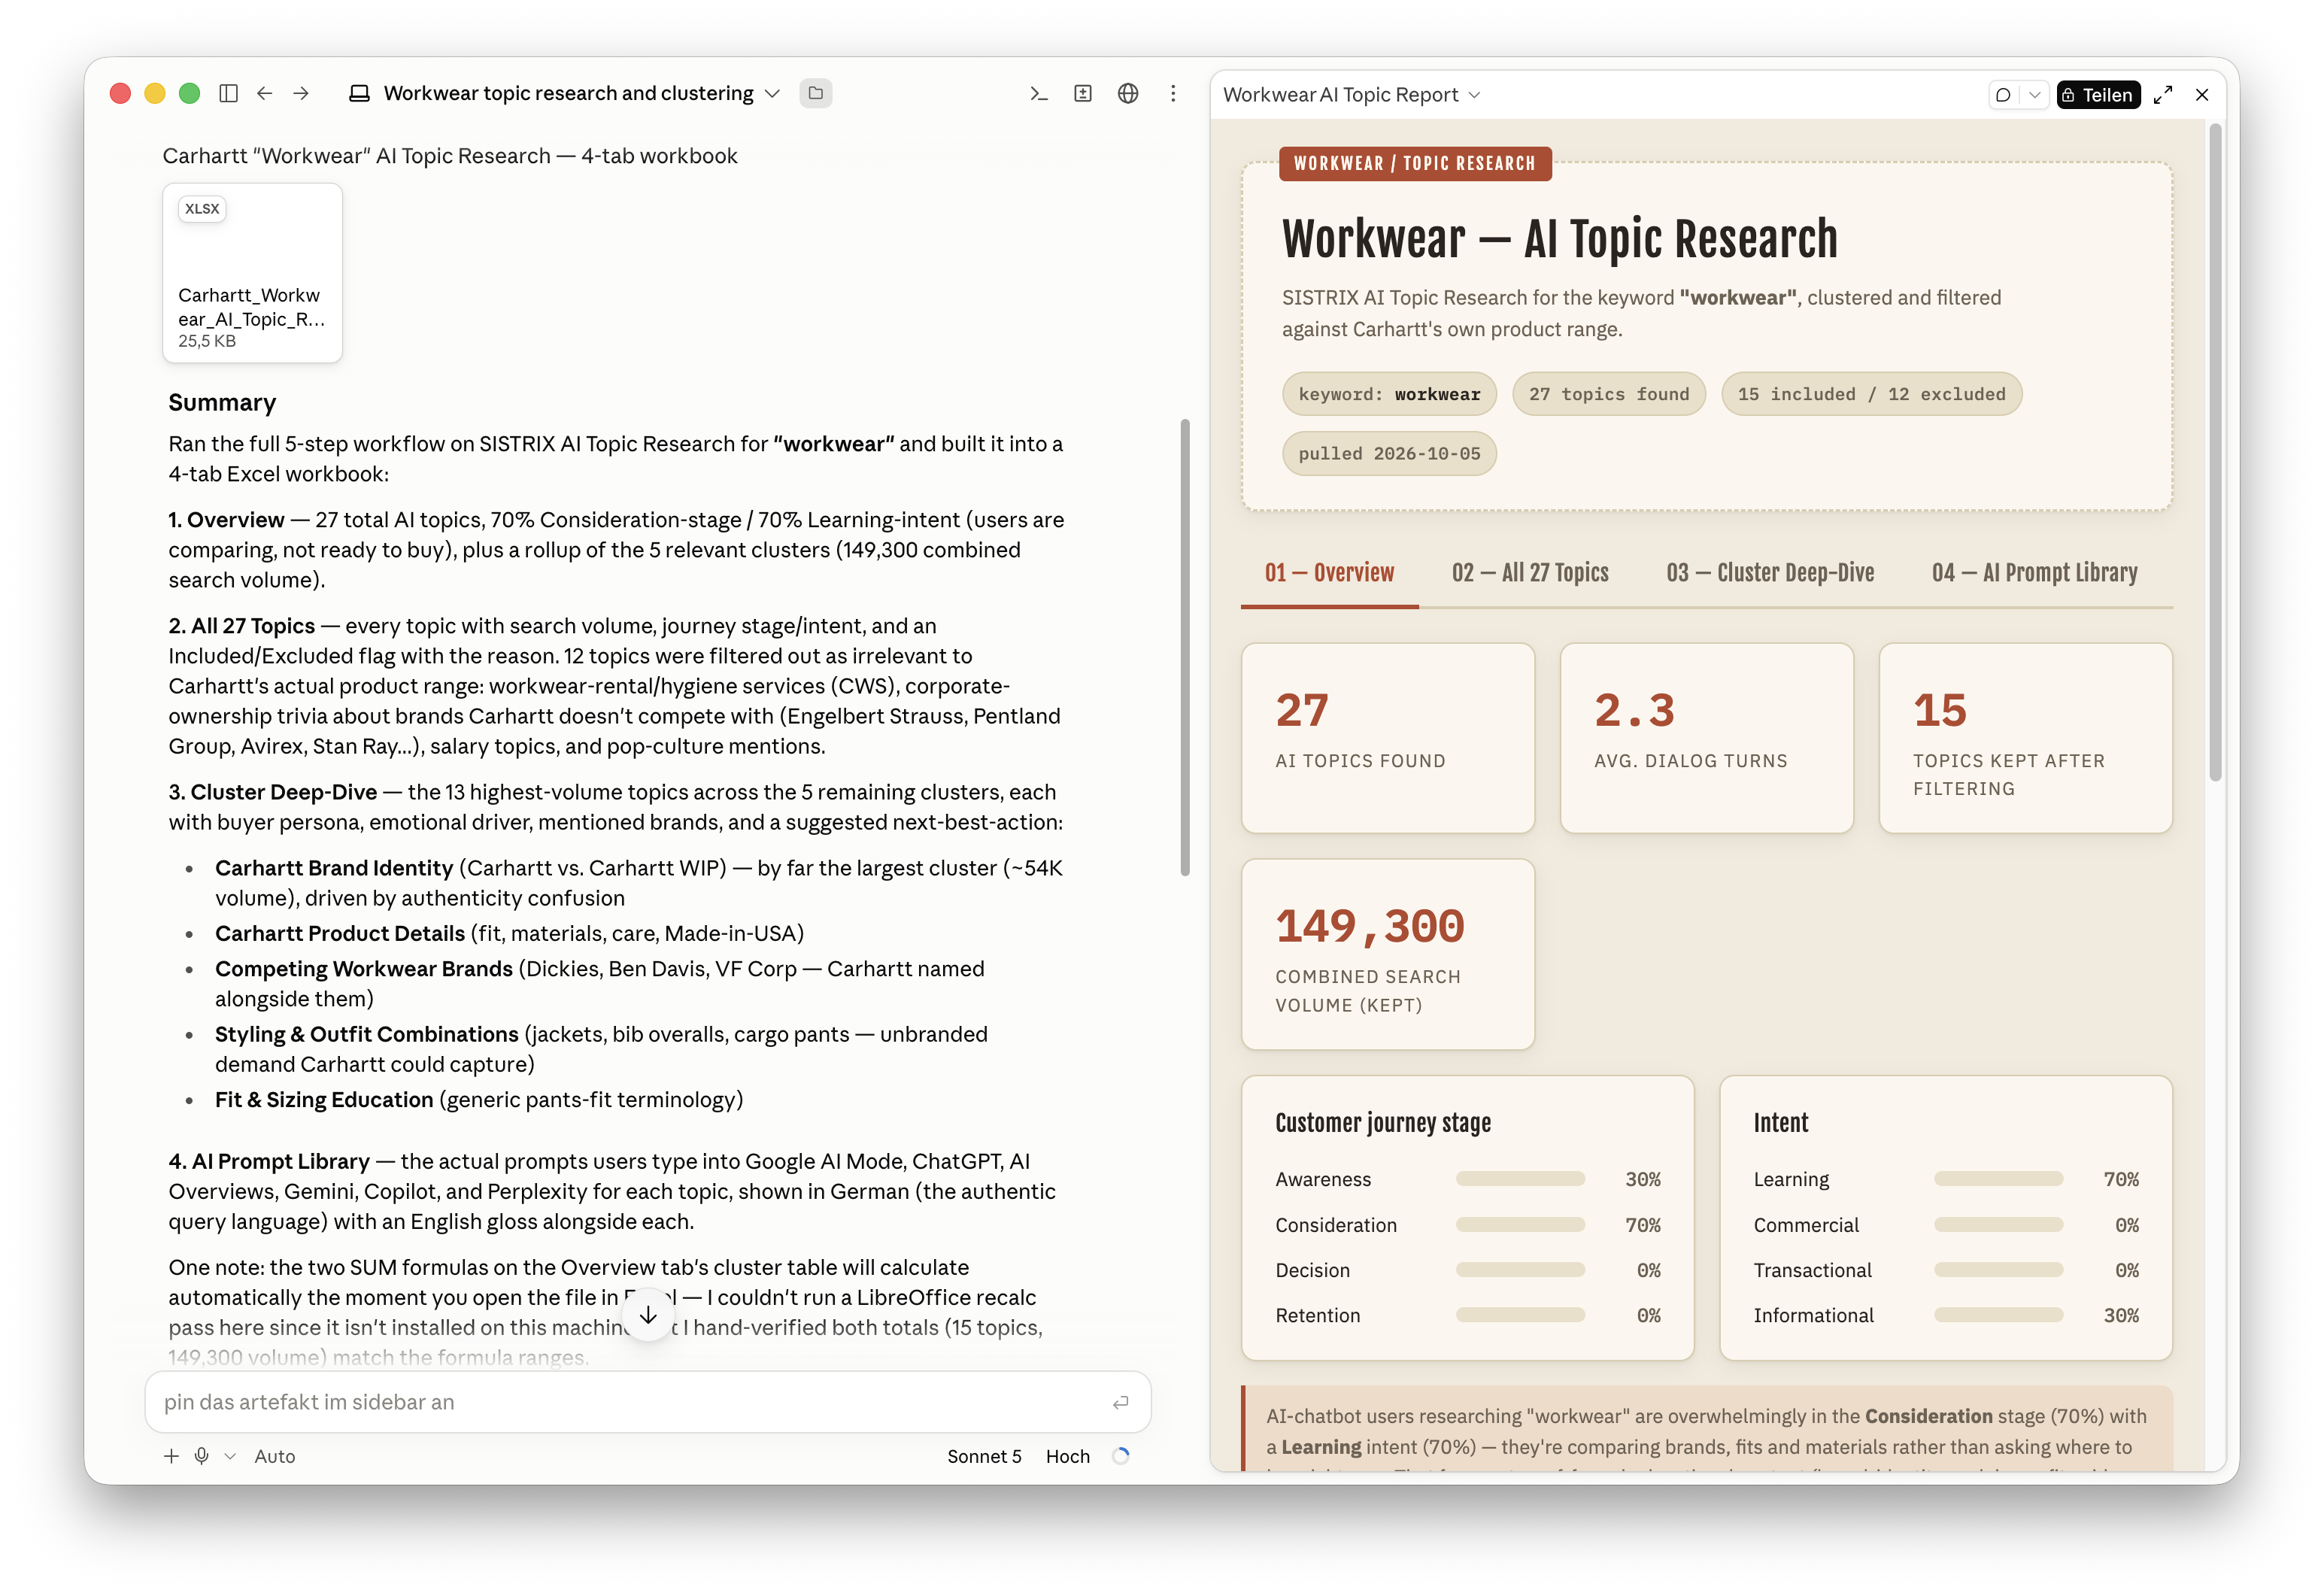
Task: Click the chat bubble icon in report header
Action: click(2003, 95)
